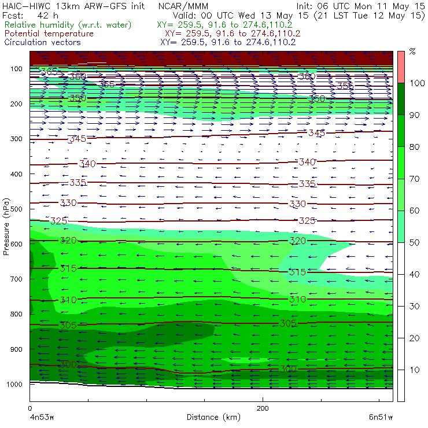428x428 pixels.
Task: Click the right-hand '360' contour label
Action: pyautogui.click(x=307, y=76)
